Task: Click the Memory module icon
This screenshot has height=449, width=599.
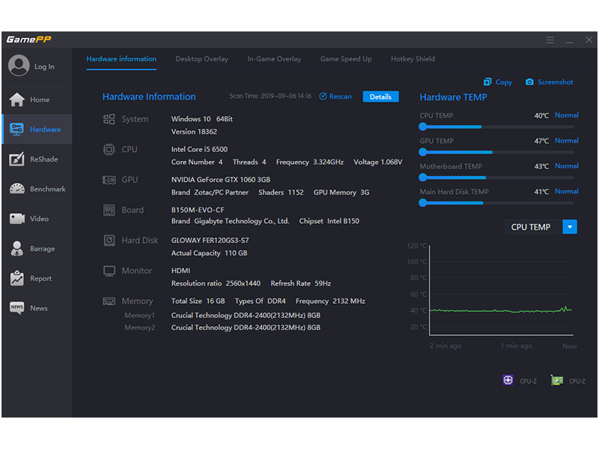Action: point(109,302)
